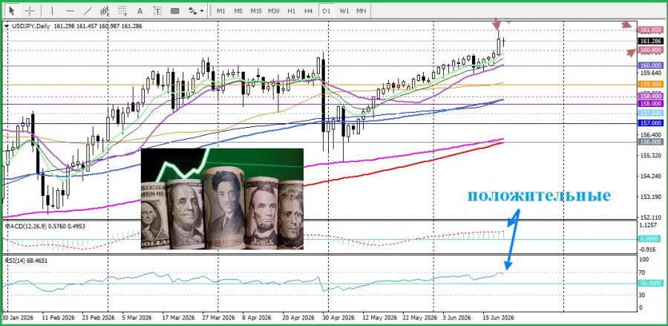Click the MACD 0.0000 zero level label
Screen dimensions: 668x326
(650, 238)
